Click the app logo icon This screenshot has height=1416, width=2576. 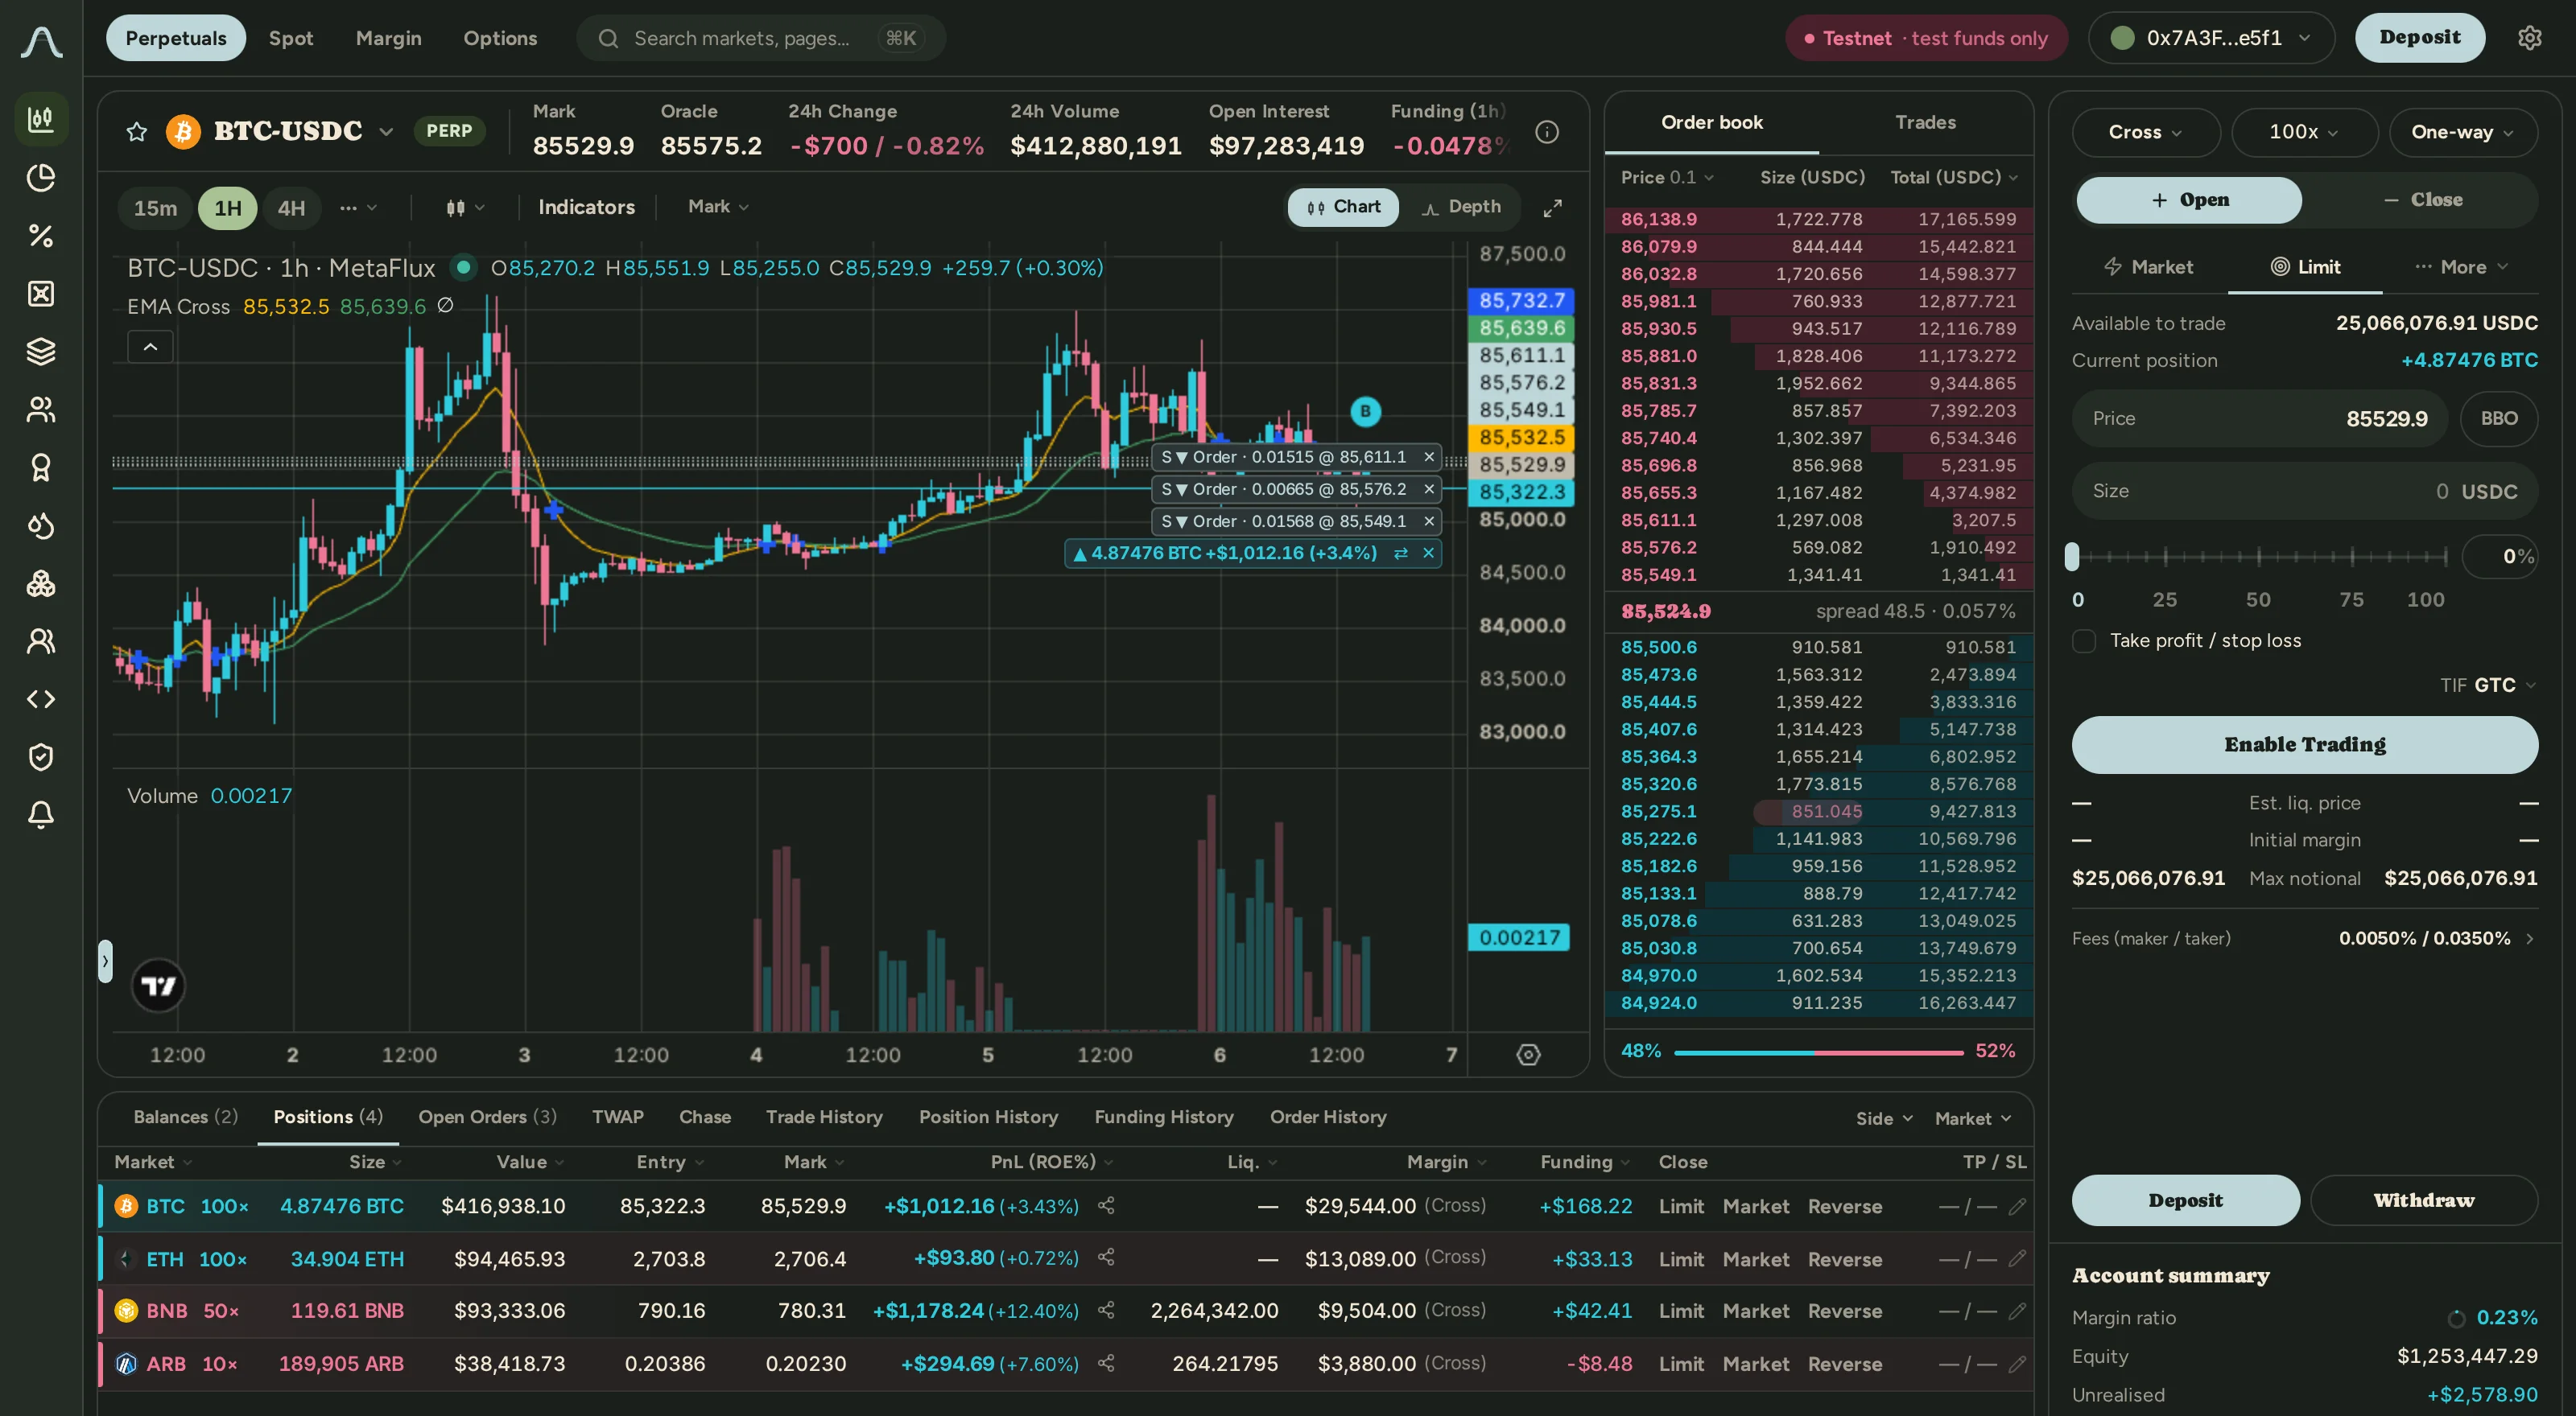click(x=41, y=41)
